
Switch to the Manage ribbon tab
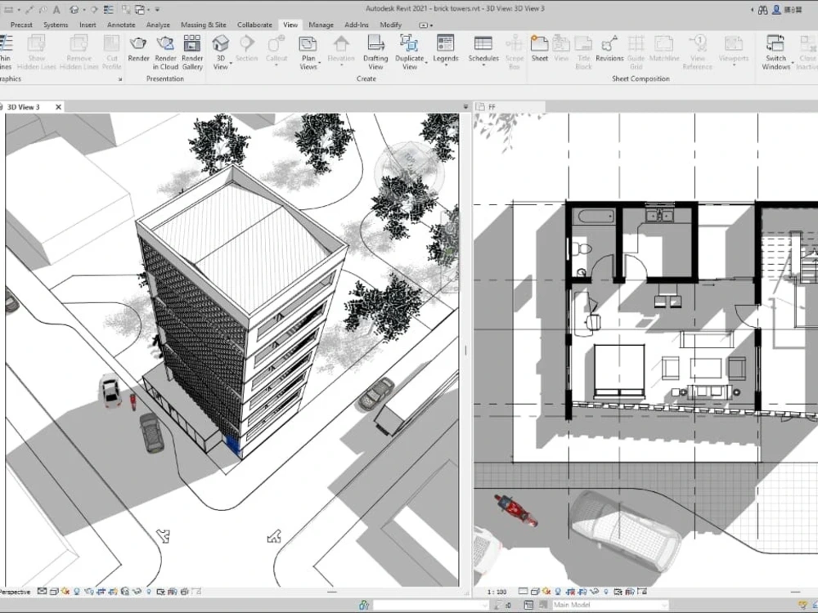point(321,25)
